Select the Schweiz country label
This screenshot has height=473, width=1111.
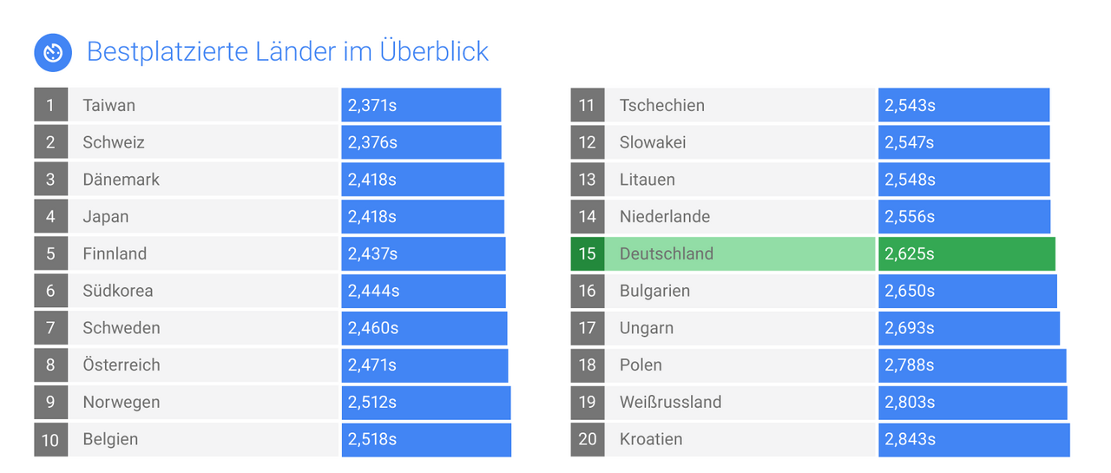coord(114,142)
